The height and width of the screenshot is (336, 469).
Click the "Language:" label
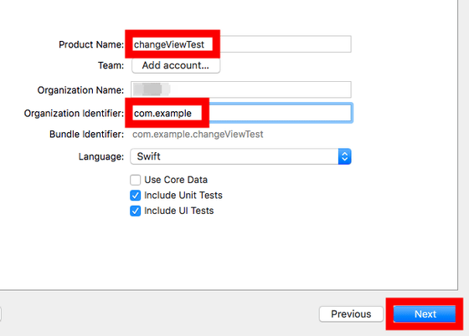tap(101, 156)
